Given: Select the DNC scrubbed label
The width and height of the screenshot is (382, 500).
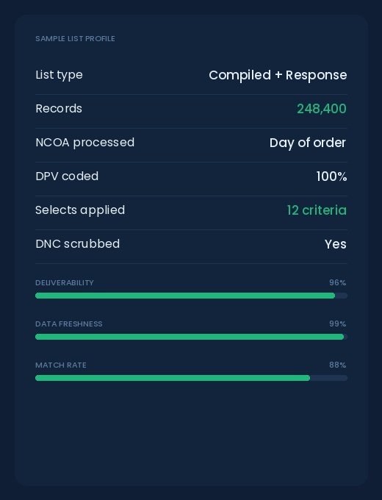Looking at the screenshot, I should pos(77,244).
